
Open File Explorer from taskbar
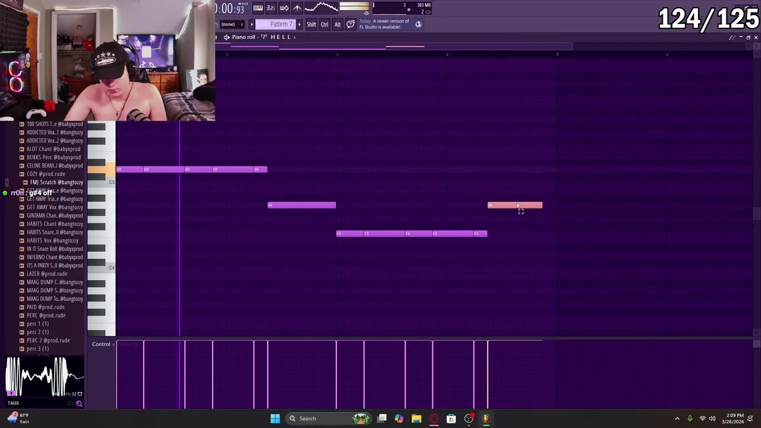coord(416,418)
